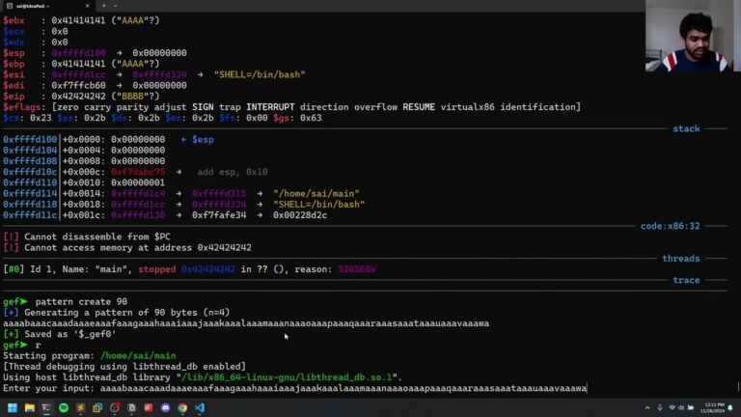Open a new terminal tab with plus button
Image resolution: width=741 pixels, height=417 pixels.
pyautogui.click(x=104, y=5)
